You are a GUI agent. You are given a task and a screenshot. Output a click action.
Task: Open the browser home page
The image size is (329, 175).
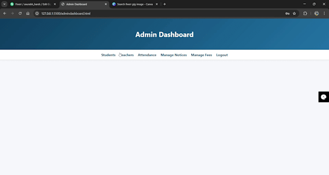tap(28, 14)
